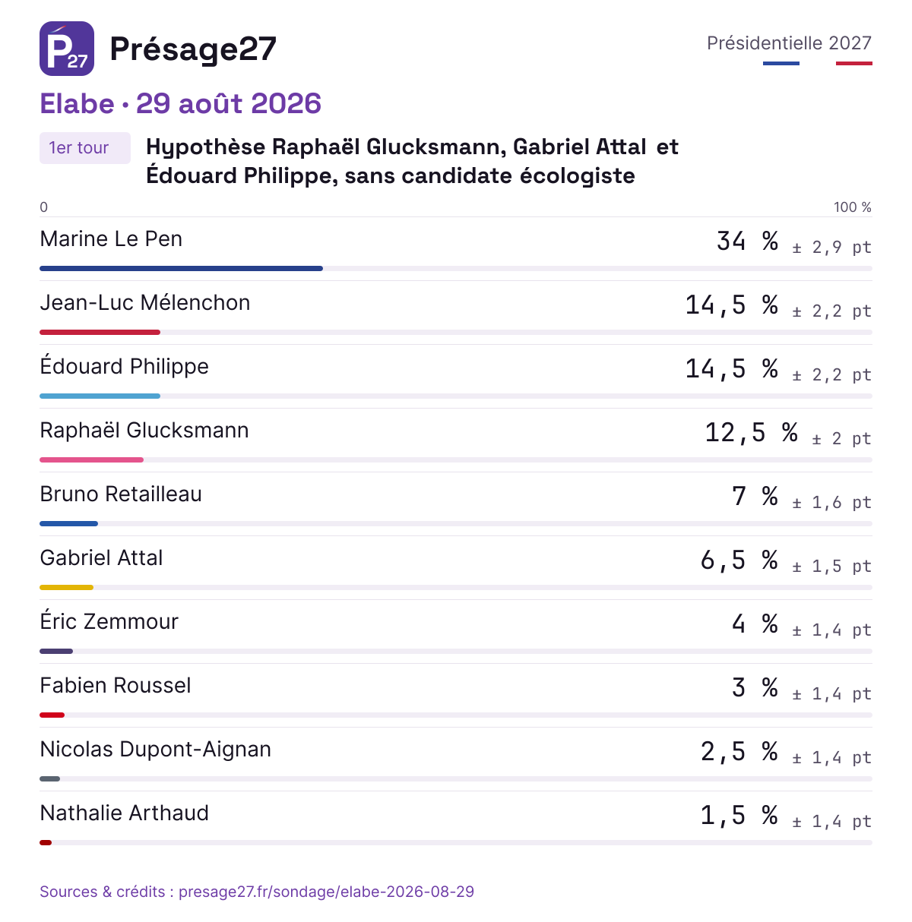The width and height of the screenshot is (912, 922).
Task: Click Nicolas Dupont-Aignan's name
Action: tap(155, 750)
